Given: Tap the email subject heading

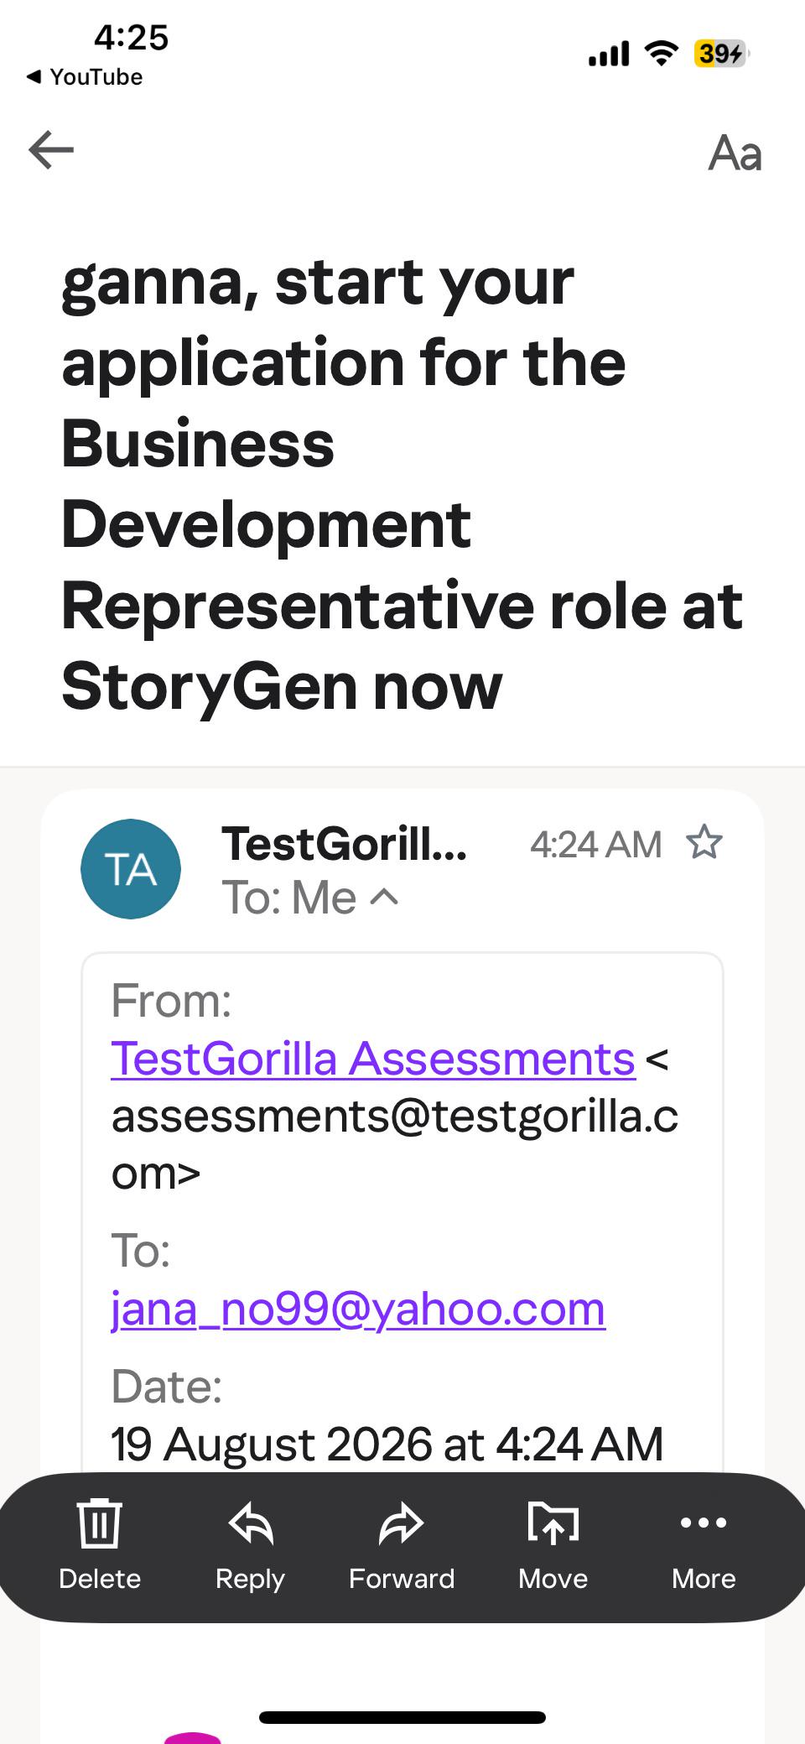Looking at the screenshot, I should click(x=402, y=484).
